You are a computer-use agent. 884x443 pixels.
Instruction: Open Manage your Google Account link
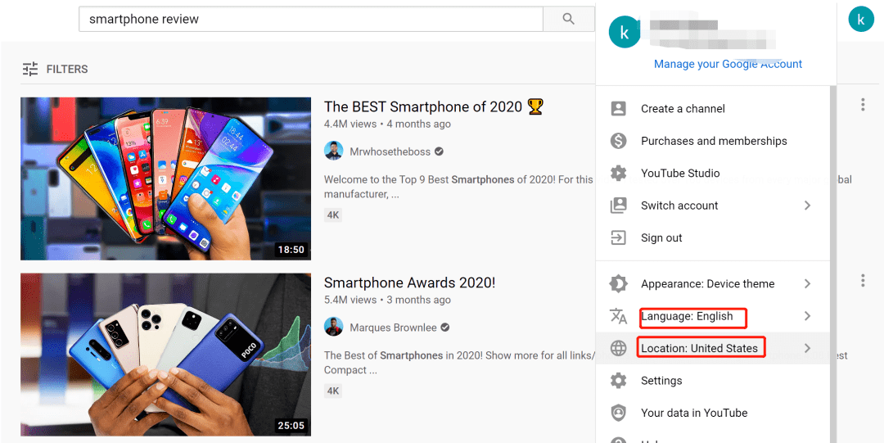click(x=728, y=64)
